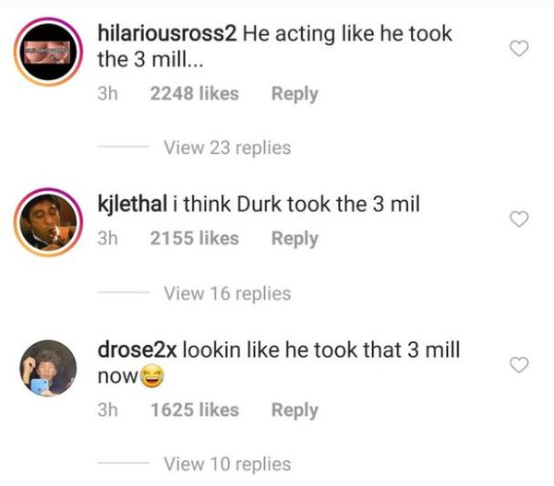Open the drose2x profile picture
Image resolution: width=554 pixels, height=486 pixels.
(48, 368)
